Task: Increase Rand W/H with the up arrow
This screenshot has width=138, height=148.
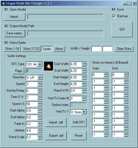Action: 84,90
